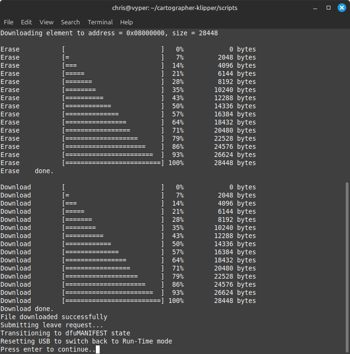Screen dimensions: 350x354
Task: Open the File menu
Action: tap(9, 22)
